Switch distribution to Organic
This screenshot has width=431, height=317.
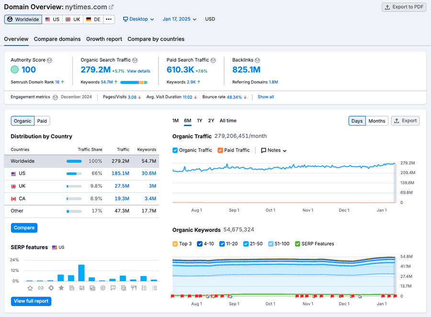click(x=23, y=121)
